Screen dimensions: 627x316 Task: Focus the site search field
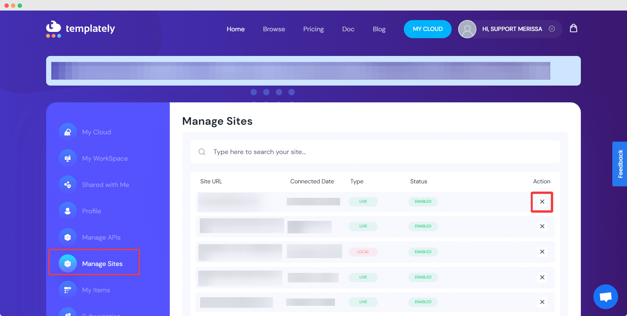click(375, 152)
